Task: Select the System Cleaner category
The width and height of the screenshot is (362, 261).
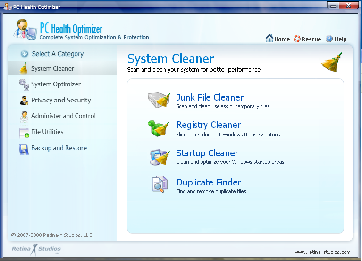Action: 63,68
